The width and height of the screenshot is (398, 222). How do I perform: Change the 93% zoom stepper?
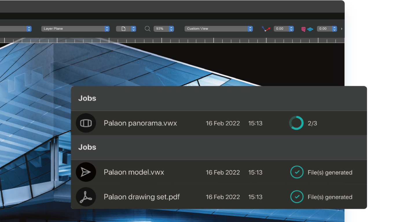point(171,29)
